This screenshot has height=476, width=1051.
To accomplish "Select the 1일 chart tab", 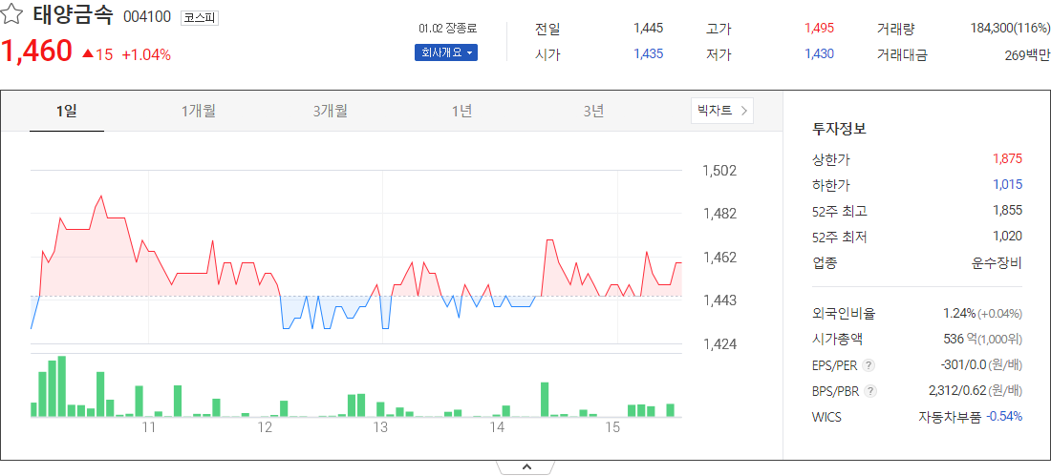I will (x=67, y=112).
